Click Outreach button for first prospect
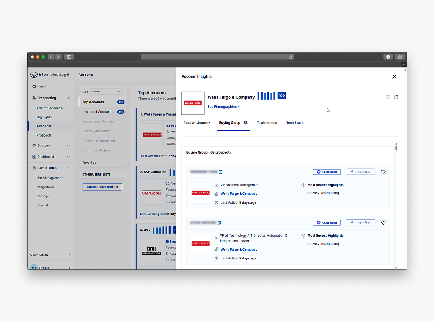This screenshot has height=322, width=434. coord(327,172)
